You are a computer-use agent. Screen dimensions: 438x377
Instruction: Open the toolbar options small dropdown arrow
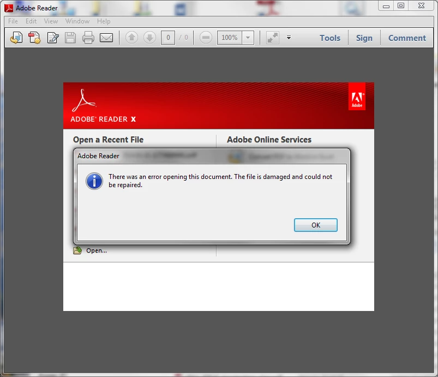289,38
